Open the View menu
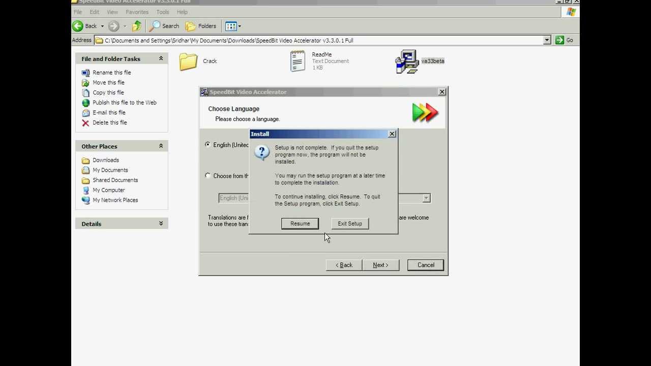Screen dimensions: 651x366 (x=112, y=12)
